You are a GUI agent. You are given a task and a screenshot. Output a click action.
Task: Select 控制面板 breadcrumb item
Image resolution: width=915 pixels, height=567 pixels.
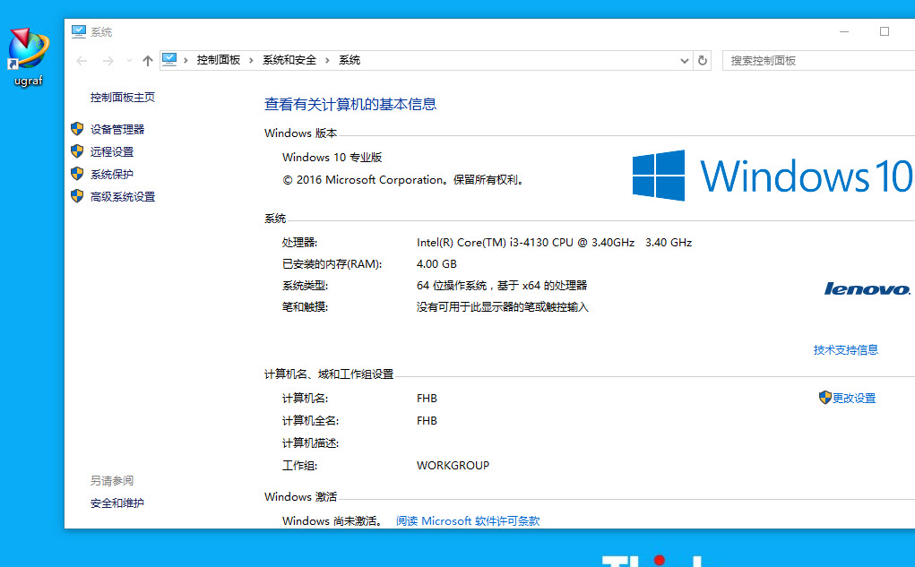219,60
